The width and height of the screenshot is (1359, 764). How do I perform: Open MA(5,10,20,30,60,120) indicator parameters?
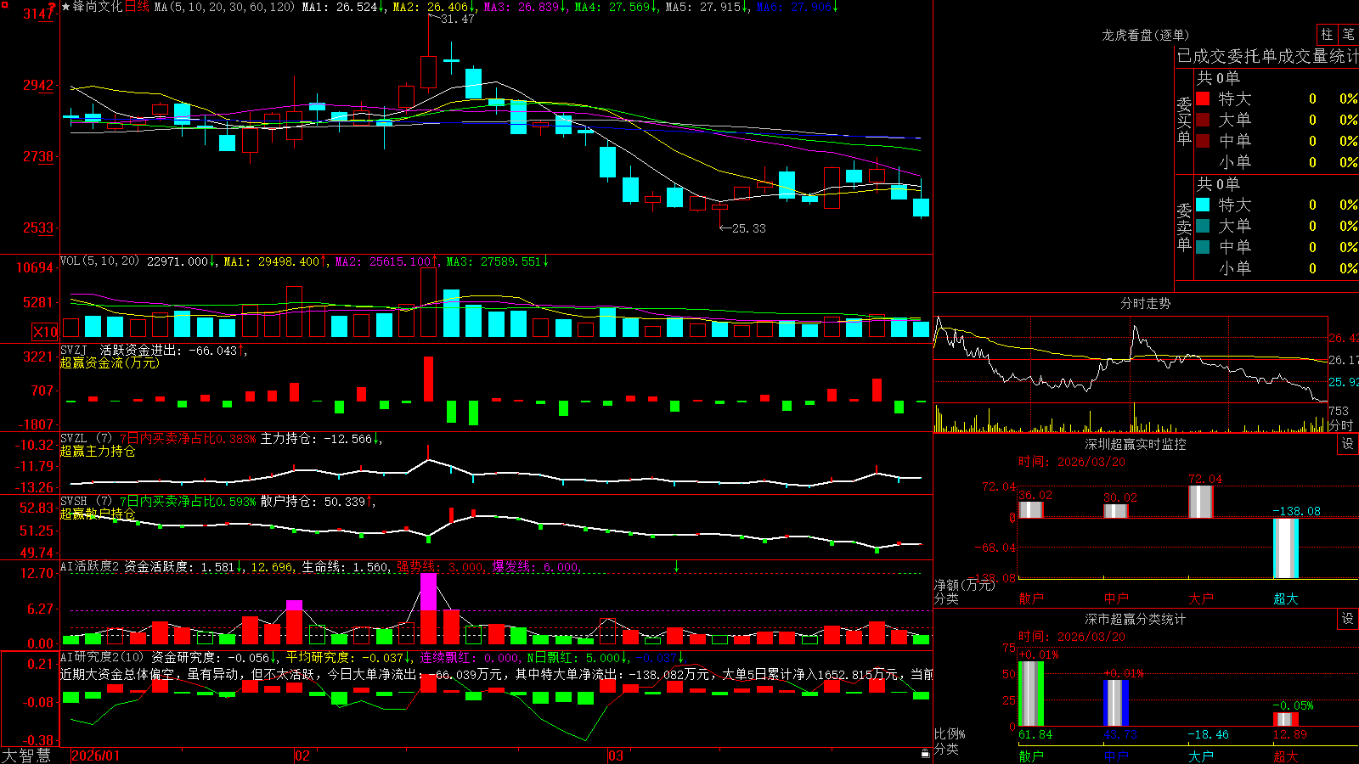tap(224, 7)
